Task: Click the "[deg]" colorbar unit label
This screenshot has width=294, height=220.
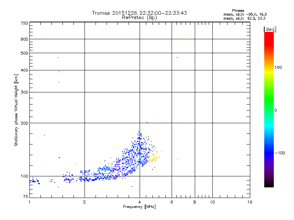Action: pos(270,29)
